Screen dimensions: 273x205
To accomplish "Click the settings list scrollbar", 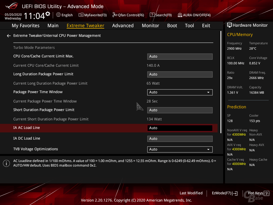I will click(x=221, y=82).
